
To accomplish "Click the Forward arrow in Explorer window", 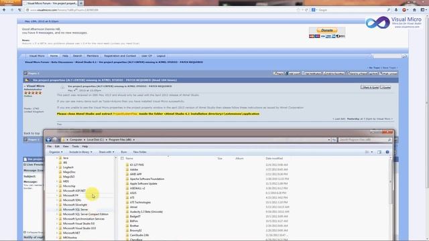I will (x=55, y=140).
